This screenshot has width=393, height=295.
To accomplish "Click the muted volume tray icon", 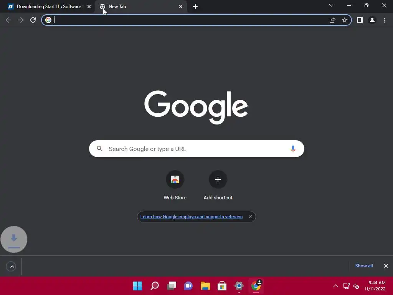I will [x=356, y=286].
